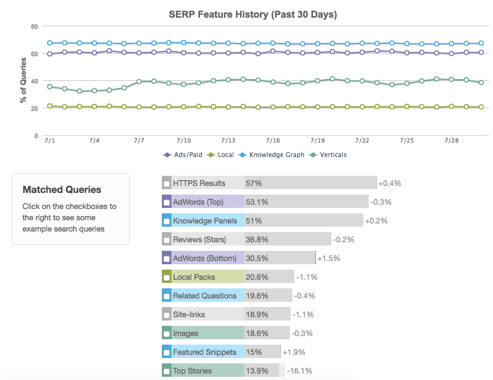Toggle Verticals series in chart legend
Viewport: 493px width, 380px height.
(328, 155)
